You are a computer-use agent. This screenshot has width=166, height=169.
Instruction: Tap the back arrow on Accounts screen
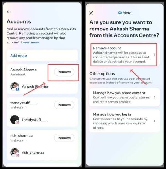[x=9, y=12]
